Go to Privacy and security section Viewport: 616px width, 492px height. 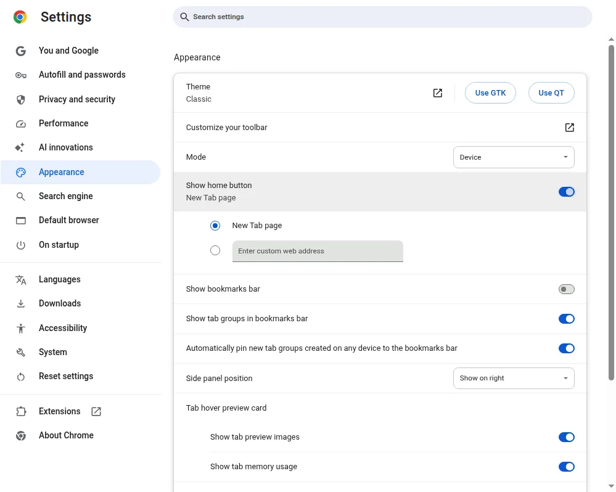(x=80, y=100)
